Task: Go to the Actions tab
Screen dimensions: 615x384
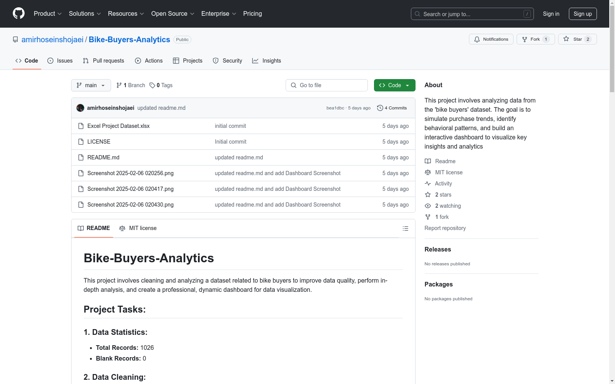Action: coord(149,61)
